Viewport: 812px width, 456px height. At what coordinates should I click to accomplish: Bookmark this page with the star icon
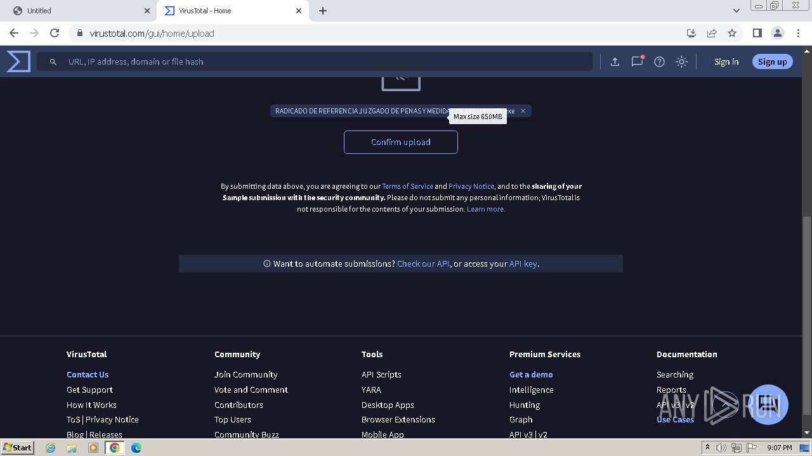click(732, 33)
